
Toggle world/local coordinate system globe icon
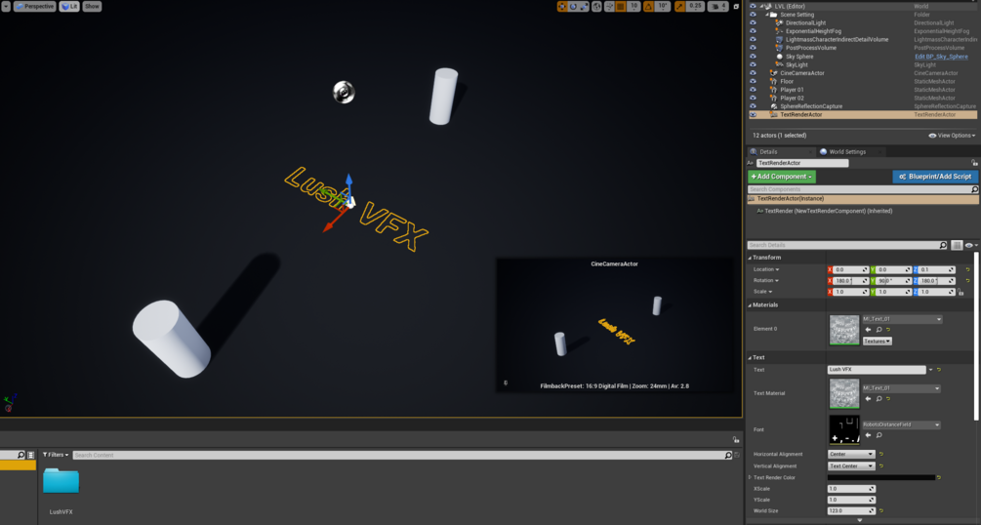597,6
